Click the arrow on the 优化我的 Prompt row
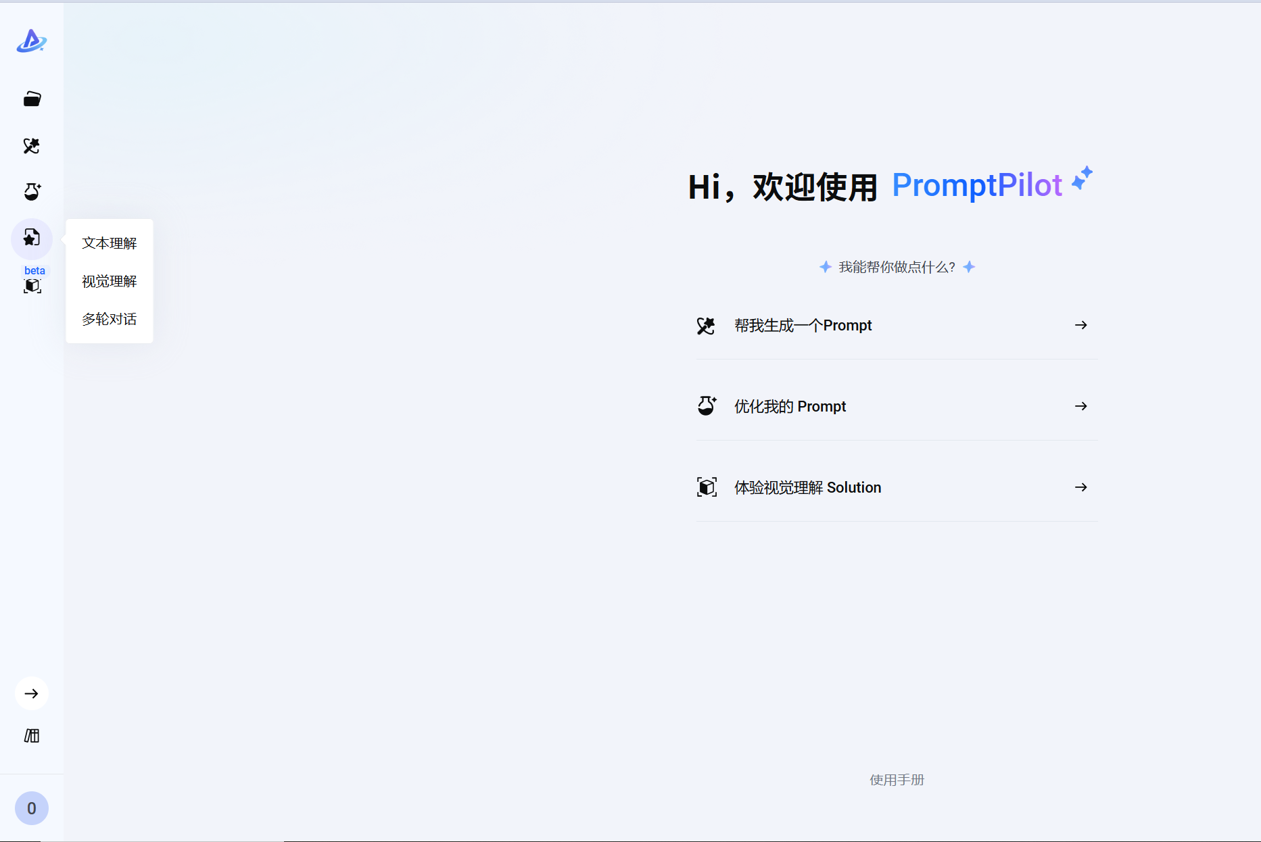This screenshot has height=842, width=1261. pyautogui.click(x=1080, y=406)
